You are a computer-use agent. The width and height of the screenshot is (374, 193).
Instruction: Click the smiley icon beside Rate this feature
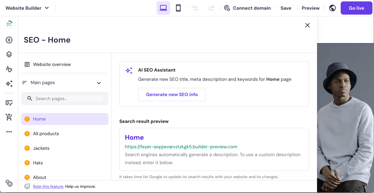coord(27,186)
